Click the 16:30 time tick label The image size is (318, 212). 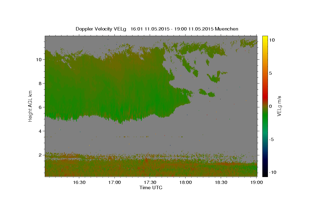coord(79,182)
